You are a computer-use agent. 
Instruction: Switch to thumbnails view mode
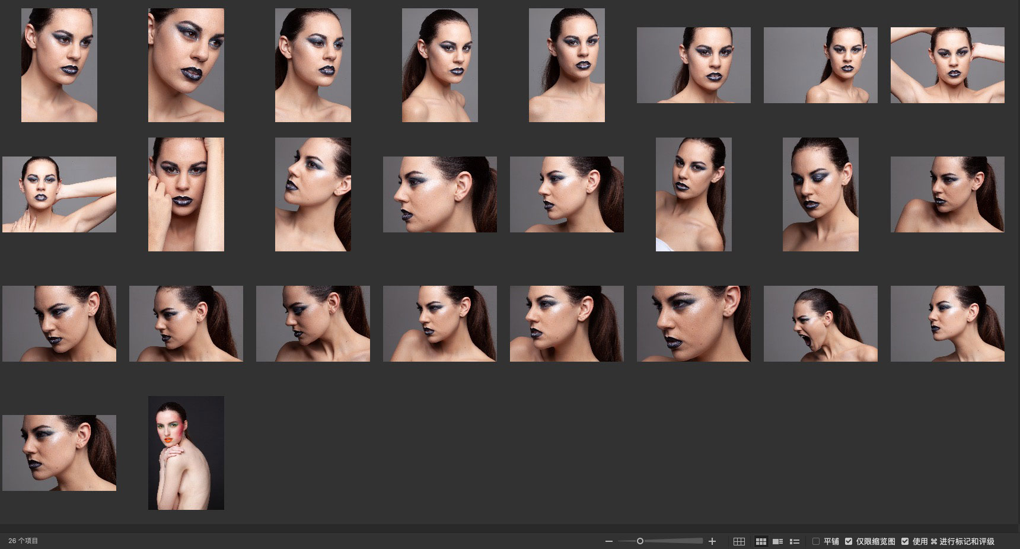tap(761, 541)
